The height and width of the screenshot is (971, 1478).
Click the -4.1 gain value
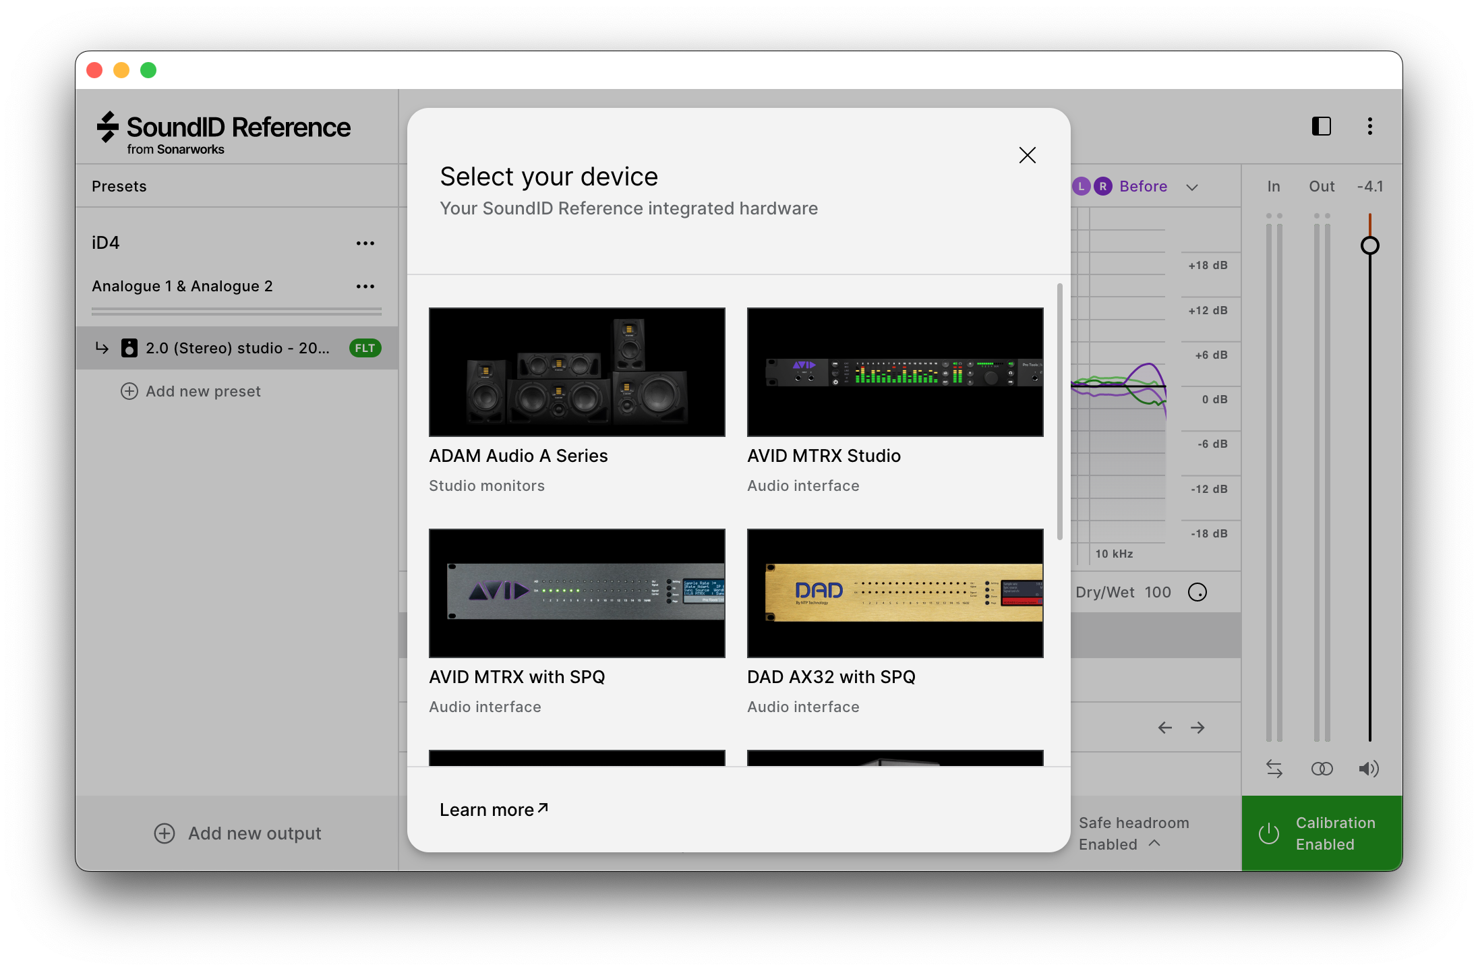pos(1369,186)
